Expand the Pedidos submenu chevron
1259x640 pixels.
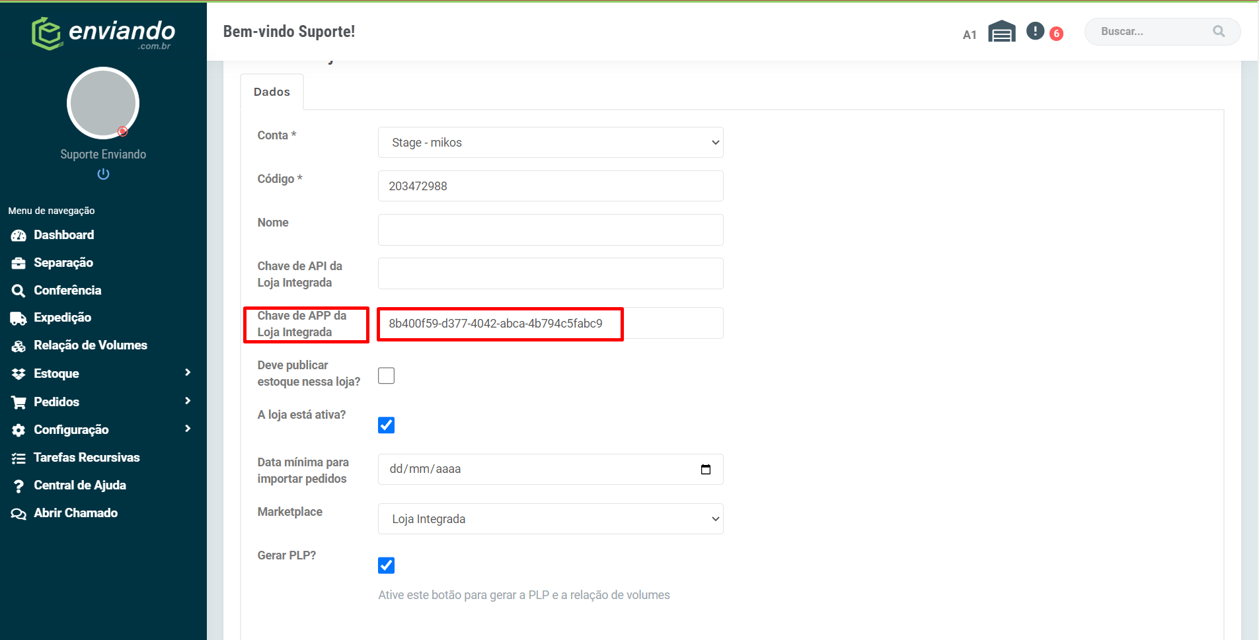(188, 401)
